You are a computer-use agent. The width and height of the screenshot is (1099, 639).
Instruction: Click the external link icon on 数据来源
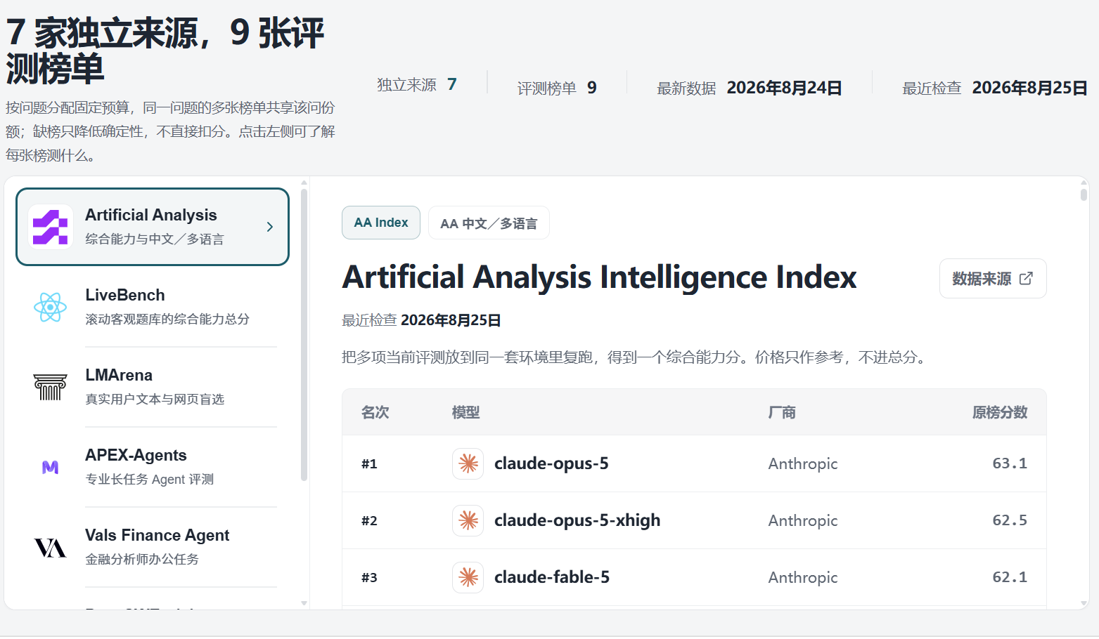click(x=1027, y=279)
